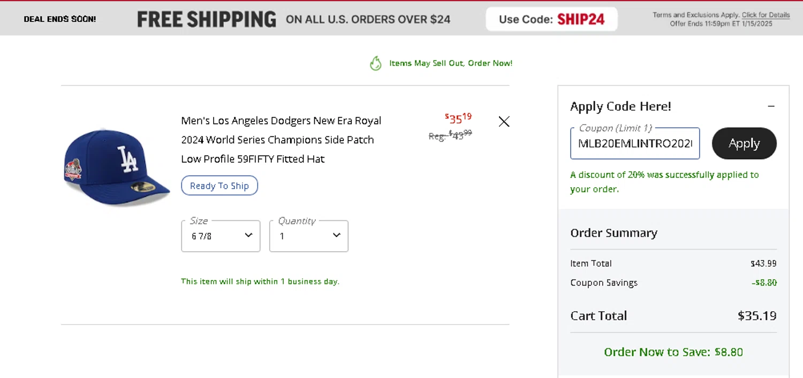Viewport: 803px width, 378px height.
Task: Click the Coupon Savings amount
Action: pos(764,282)
